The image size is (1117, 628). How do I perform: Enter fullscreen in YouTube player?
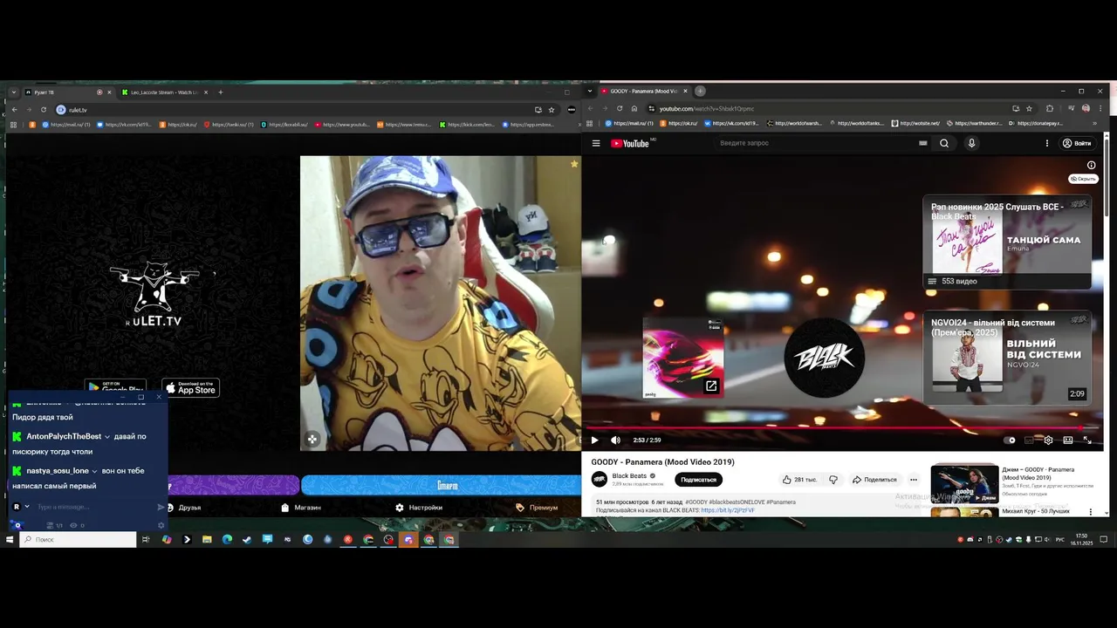(1087, 440)
